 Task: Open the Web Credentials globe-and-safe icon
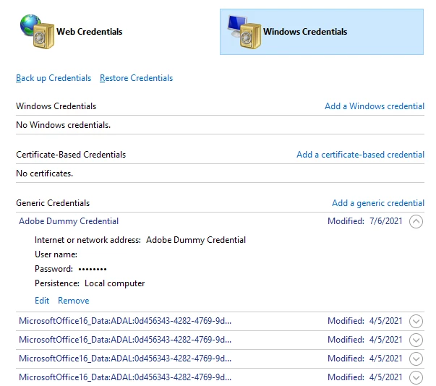point(38,32)
